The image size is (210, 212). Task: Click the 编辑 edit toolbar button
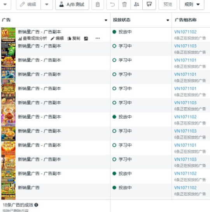[x=28, y=5]
